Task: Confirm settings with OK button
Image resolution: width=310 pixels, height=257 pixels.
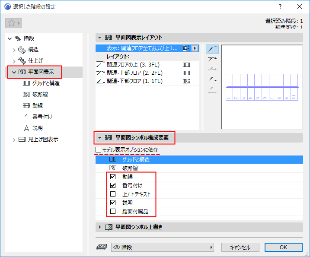Action: click(x=284, y=247)
